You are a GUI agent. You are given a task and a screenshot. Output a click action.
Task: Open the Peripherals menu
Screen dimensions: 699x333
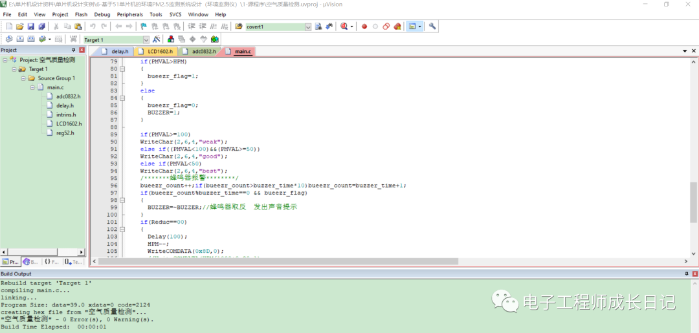[130, 14]
